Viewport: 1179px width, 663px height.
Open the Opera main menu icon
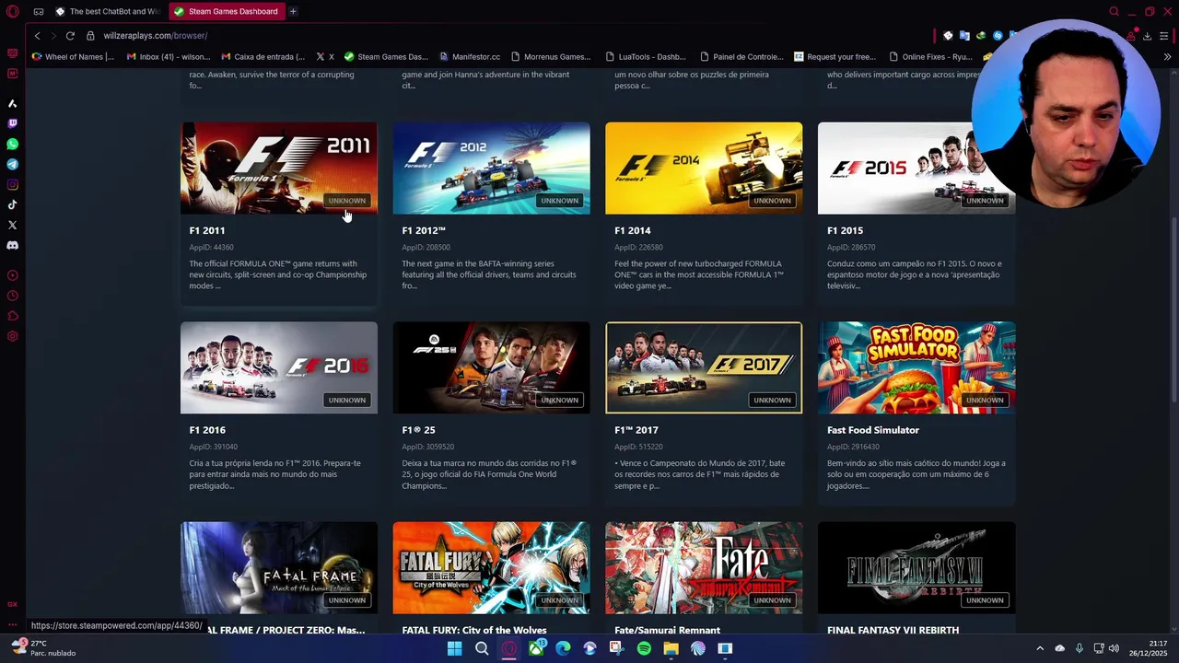click(x=12, y=11)
